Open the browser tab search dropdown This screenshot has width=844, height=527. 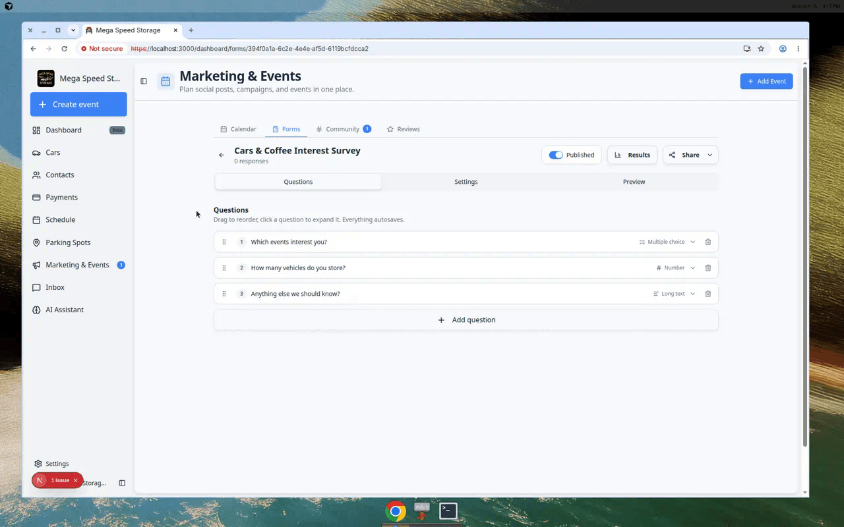(x=73, y=30)
